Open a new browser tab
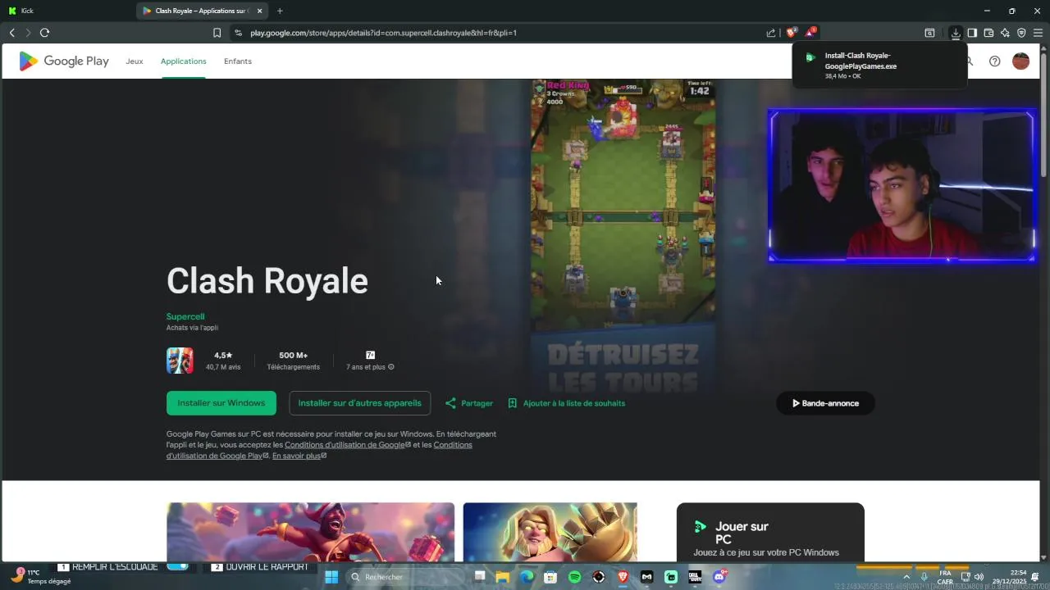 (x=280, y=11)
